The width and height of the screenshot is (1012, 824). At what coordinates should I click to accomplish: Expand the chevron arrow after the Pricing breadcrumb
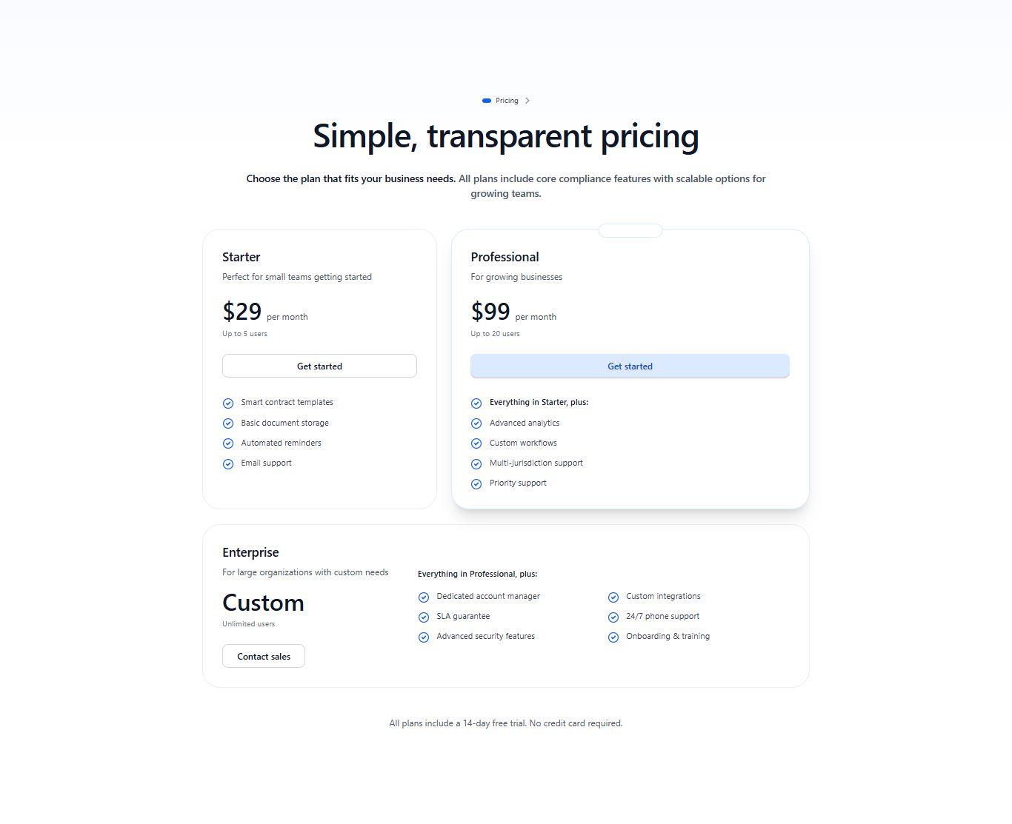[x=527, y=100]
